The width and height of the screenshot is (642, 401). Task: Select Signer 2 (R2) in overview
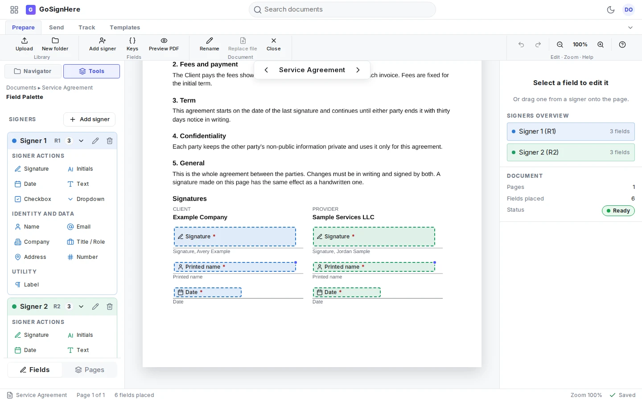tap(571, 152)
